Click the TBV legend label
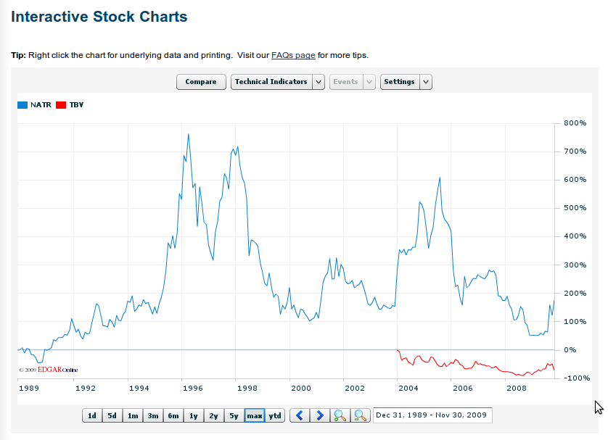Image resolution: width=608 pixels, height=440 pixels. click(x=76, y=105)
